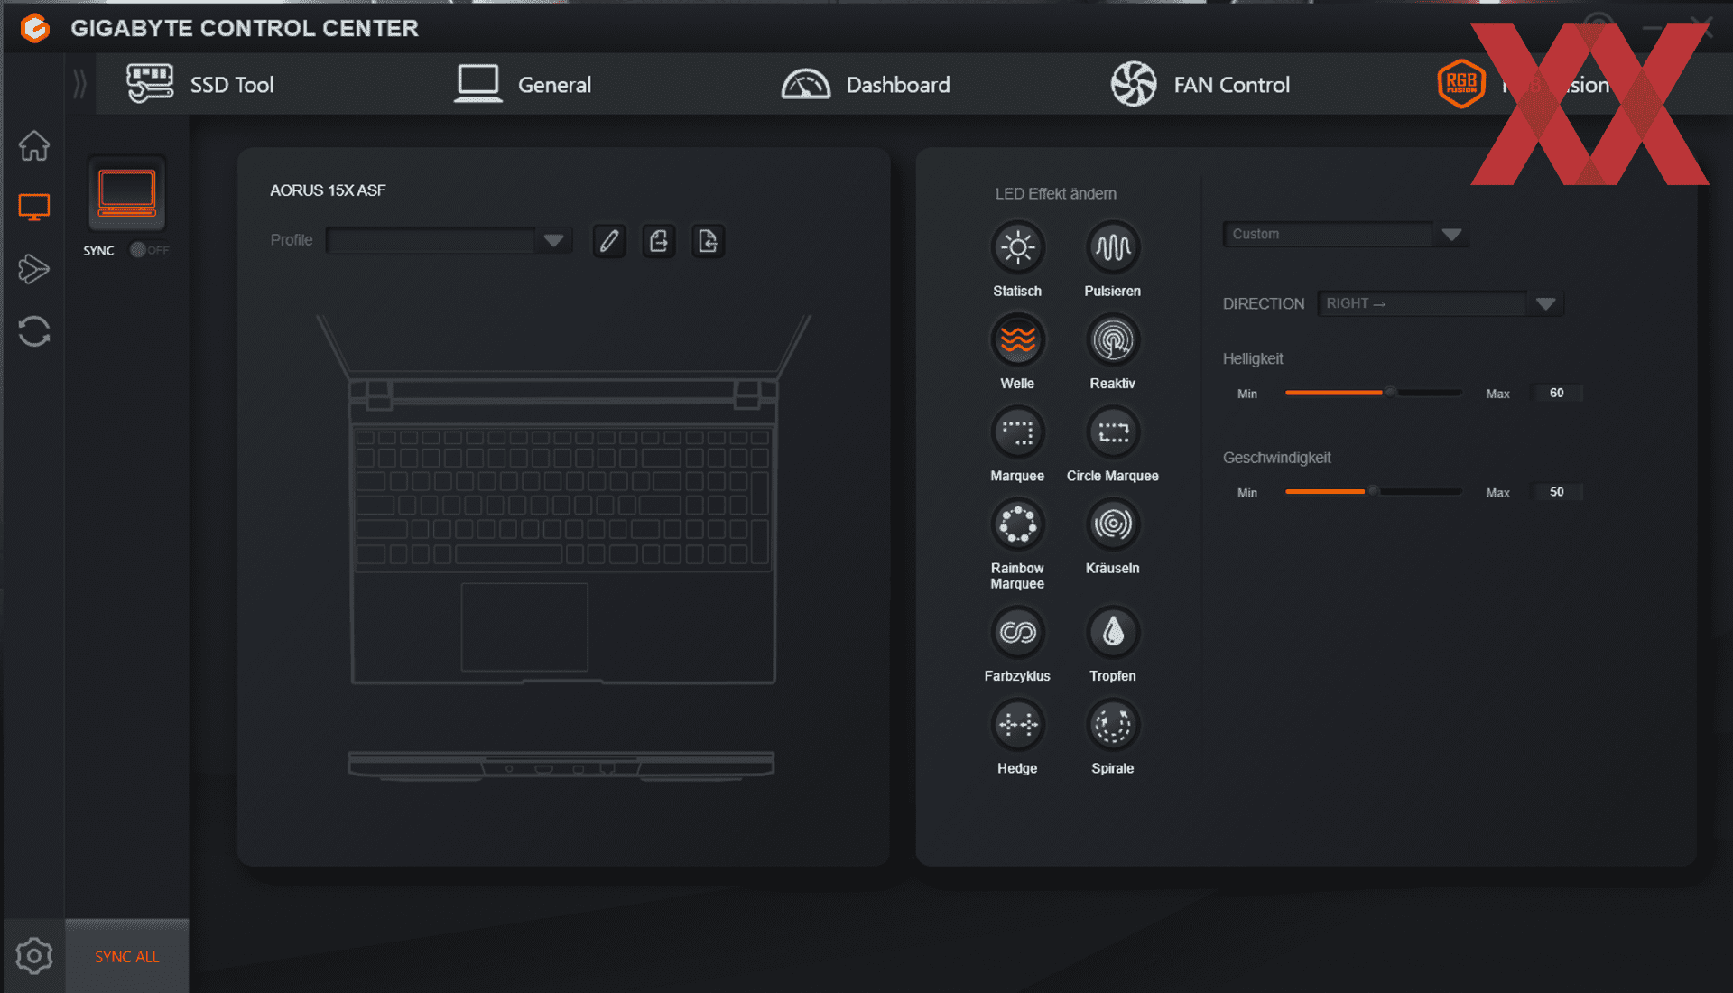Switch to the SSD Tool tab
This screenshot has height=993, width=1733.
[200, 85]
